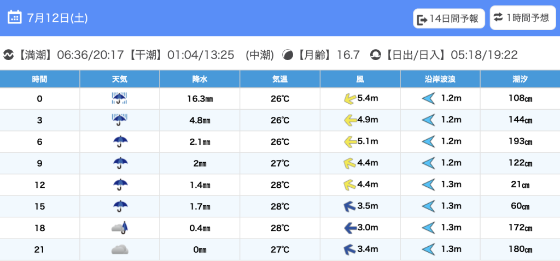Click the 7月12日(土) date heading
This screenshot has height=261, width=560.
point(57,17)
